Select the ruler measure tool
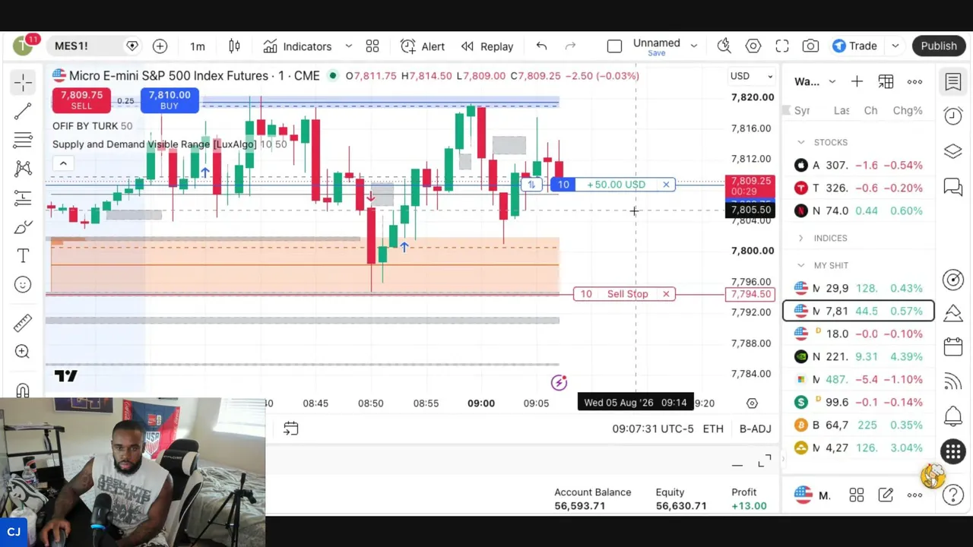This screenshot has height=547, width=973. (23, 323)
